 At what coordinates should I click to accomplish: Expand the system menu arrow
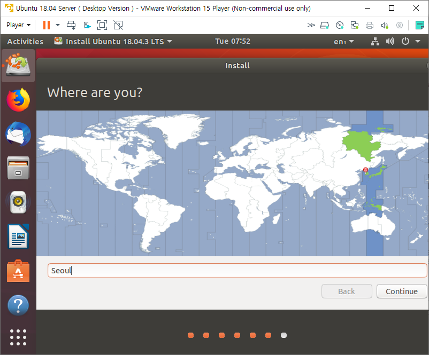pos(418,42)
